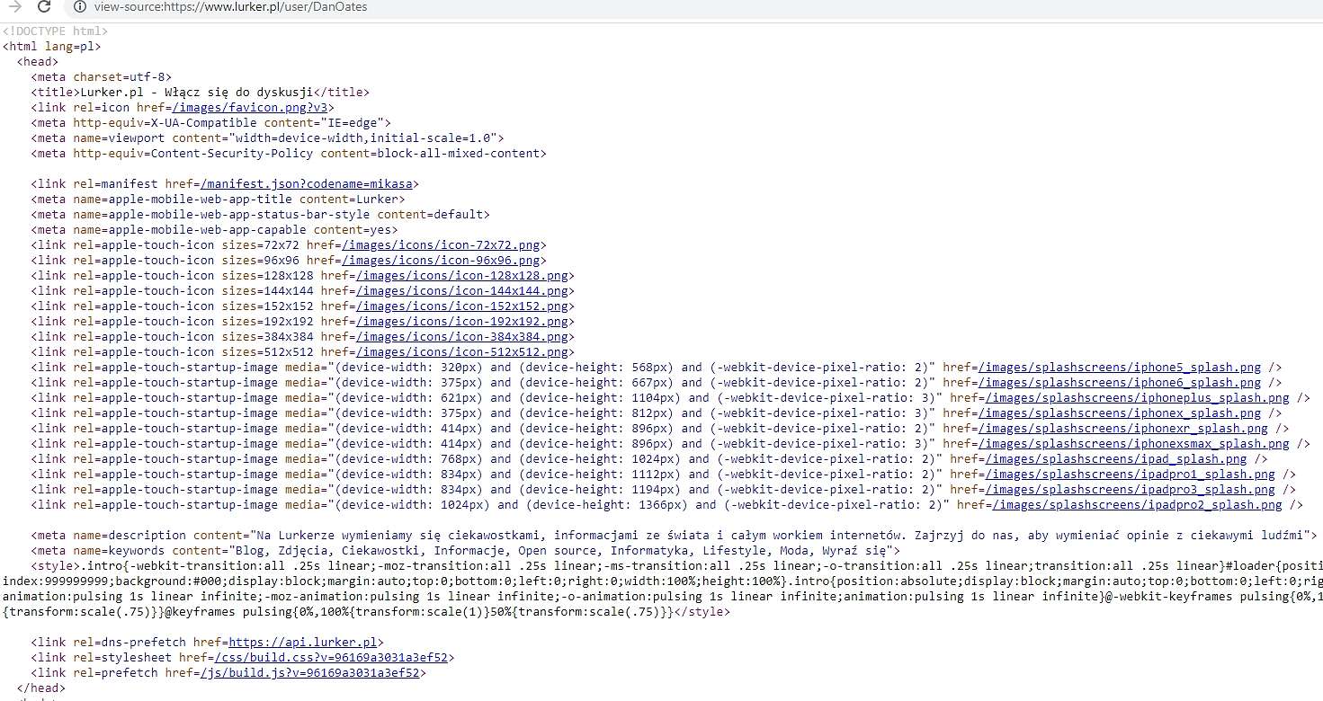Click the meta description content line
The height and width of the screenshot is (701, 1323).
pos(674,535)
